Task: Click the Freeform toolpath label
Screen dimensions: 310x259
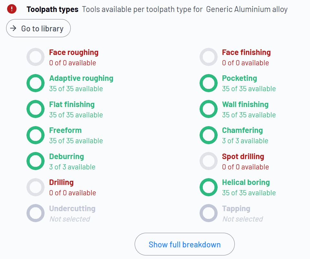Action: 66,130
